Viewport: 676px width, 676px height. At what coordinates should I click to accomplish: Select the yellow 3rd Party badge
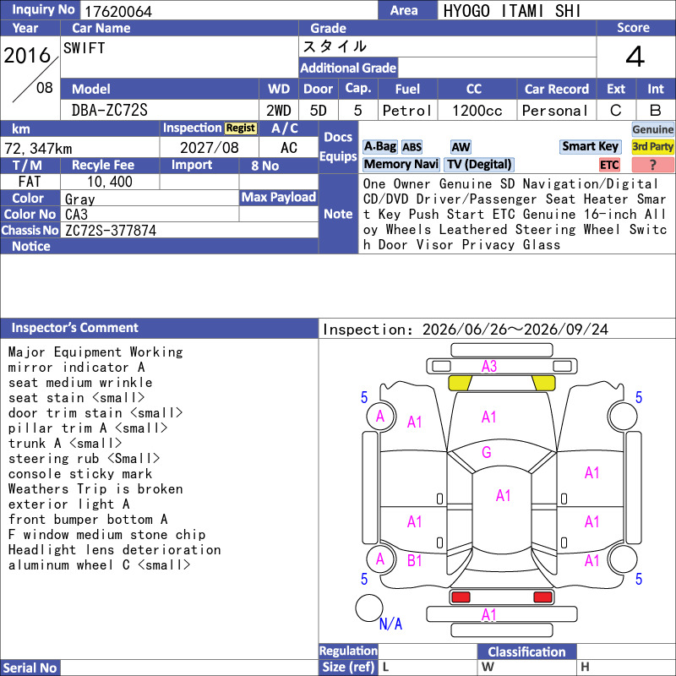click(x=652, y=146)
